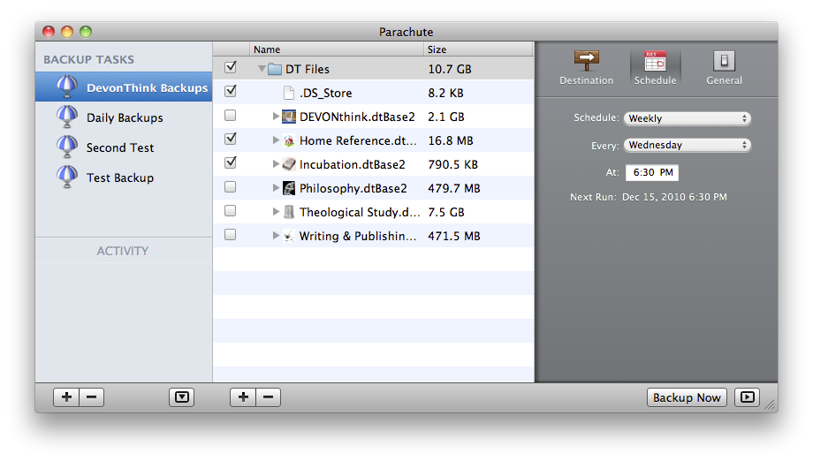Click the DT Files folder icon

(275, 69)
